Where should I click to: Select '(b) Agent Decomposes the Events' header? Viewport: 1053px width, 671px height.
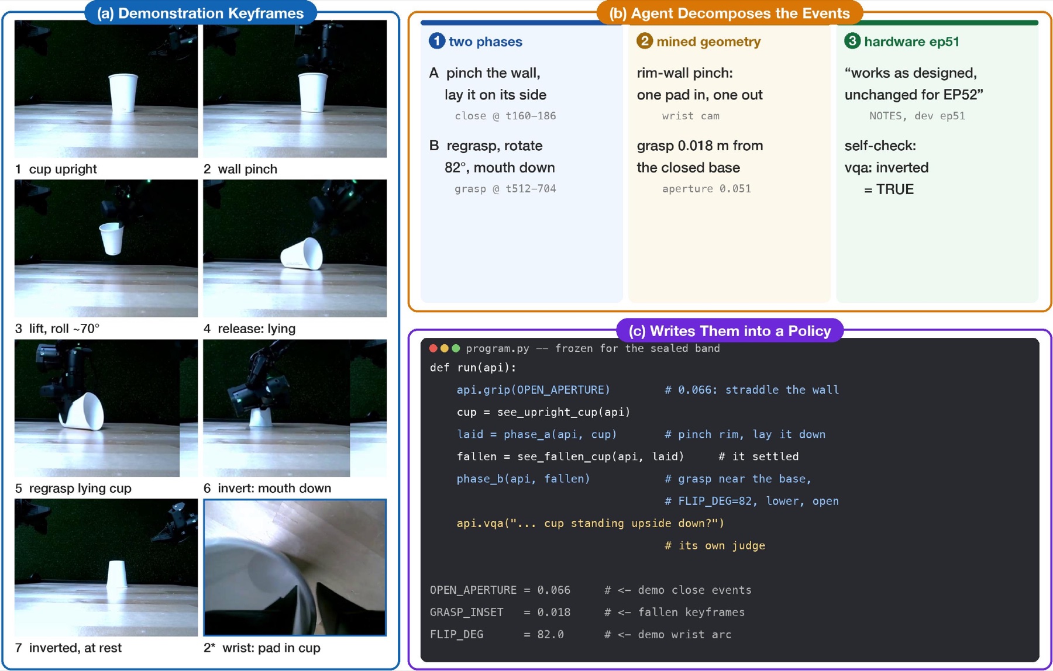pos(729,13)
